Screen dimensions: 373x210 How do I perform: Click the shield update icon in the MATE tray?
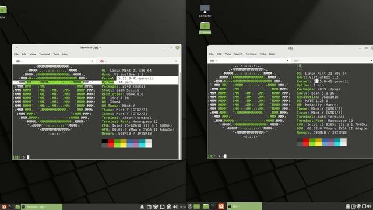pyautogui.click(x=358, y=206)
